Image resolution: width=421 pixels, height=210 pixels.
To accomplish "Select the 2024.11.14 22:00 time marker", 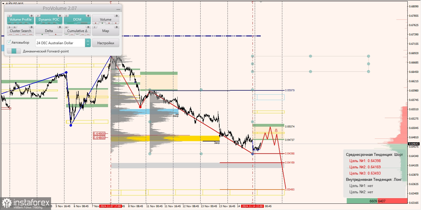I will tap(252, 206).
